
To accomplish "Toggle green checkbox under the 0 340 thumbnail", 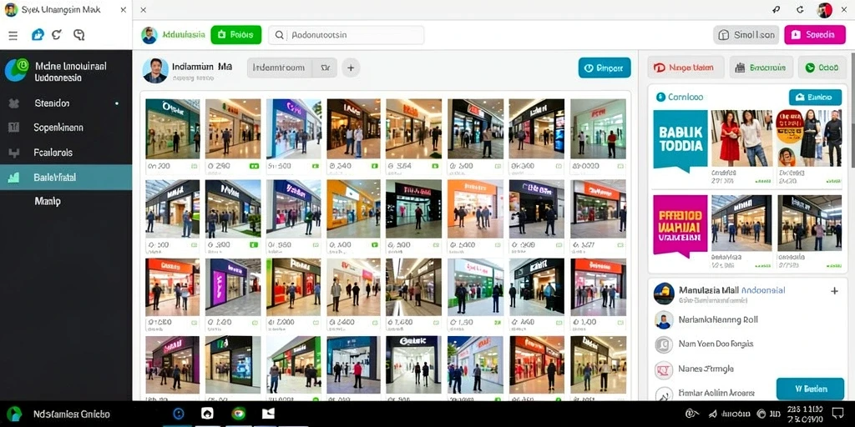I will (x=375, y=166).
